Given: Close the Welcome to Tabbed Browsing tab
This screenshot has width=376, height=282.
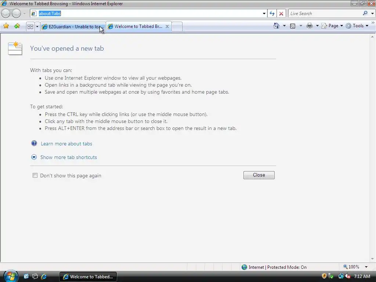Looking at the screenshot, I should pos(167,26).
